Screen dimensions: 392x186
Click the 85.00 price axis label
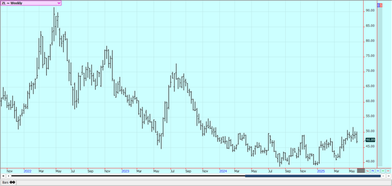click(370, 26)
